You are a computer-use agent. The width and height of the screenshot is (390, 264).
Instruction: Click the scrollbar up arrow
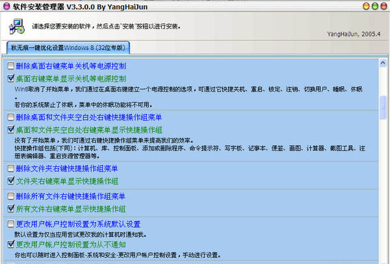tap(383, 63)
